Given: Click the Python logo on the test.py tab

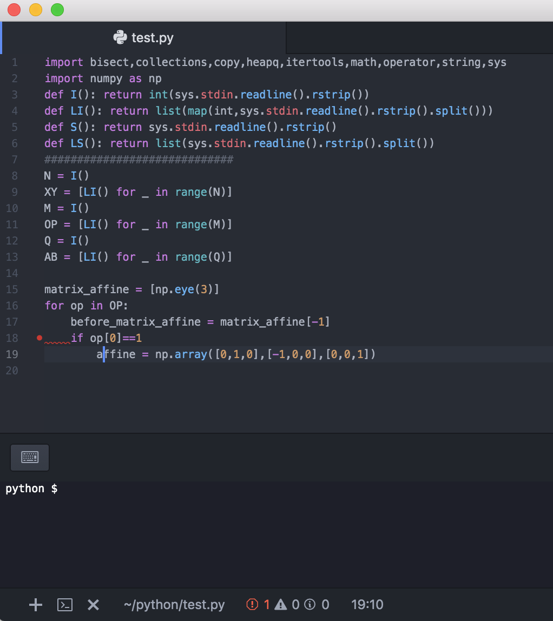Looking at the screenshot, I should [120, 37].
